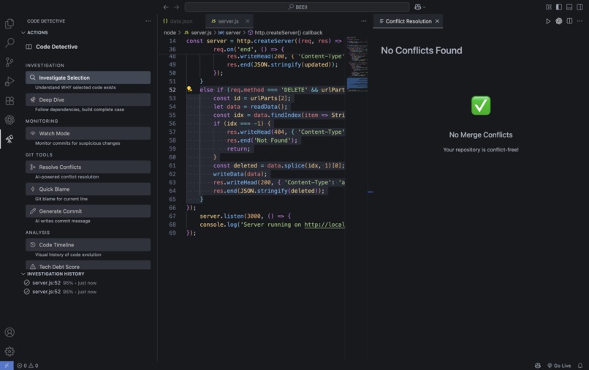Viewport: 589px width, 370px height.
Task: Click node breadcrumb segment
Action: (x=170, y=33)
